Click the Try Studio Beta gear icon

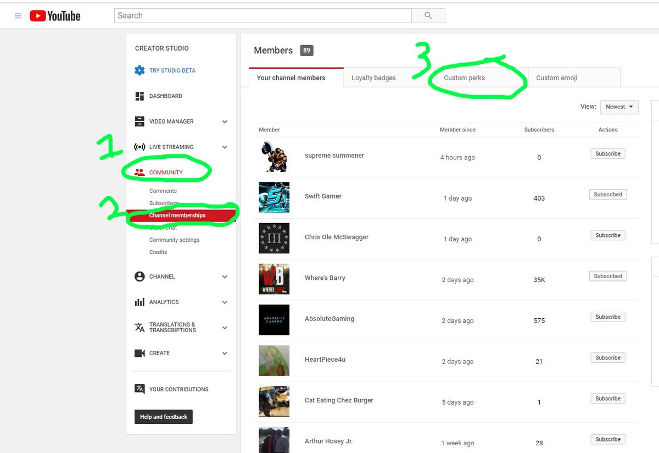pyautogui.click(x=139, y=70)
